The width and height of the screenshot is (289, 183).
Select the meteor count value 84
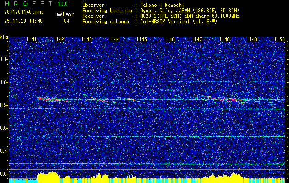(67, 21)
